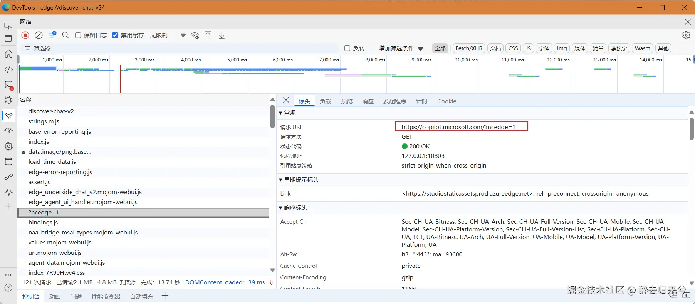Click the request URL copilot.microsoft.com value
Viewport: 695px width, 304px height.
[458, 127]
